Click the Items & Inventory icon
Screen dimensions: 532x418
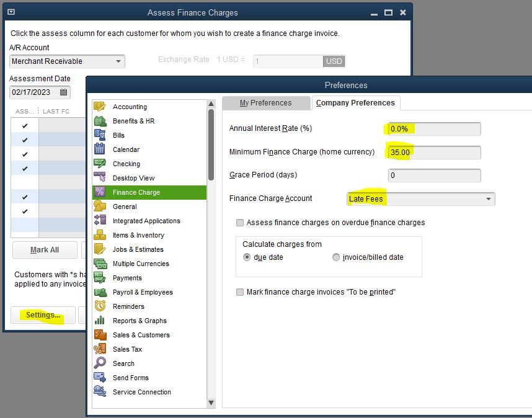click(x=100, y=235)
